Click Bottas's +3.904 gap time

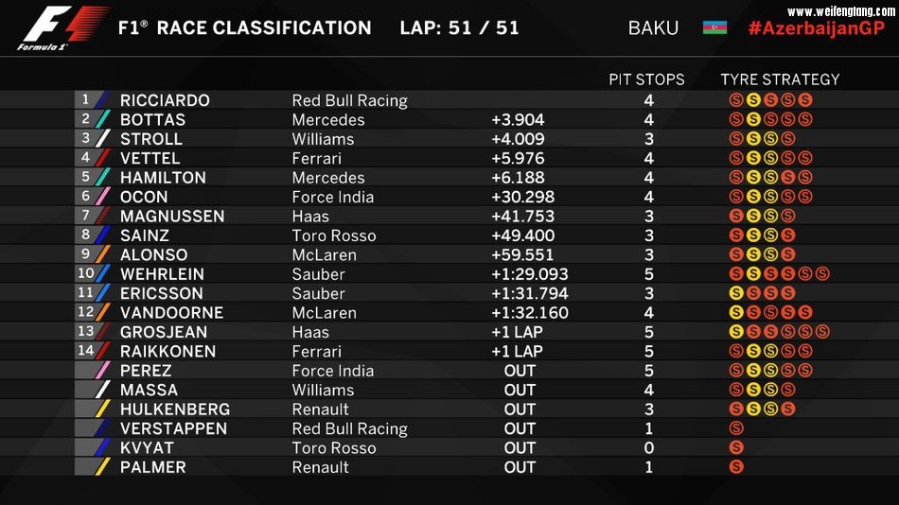518,120
